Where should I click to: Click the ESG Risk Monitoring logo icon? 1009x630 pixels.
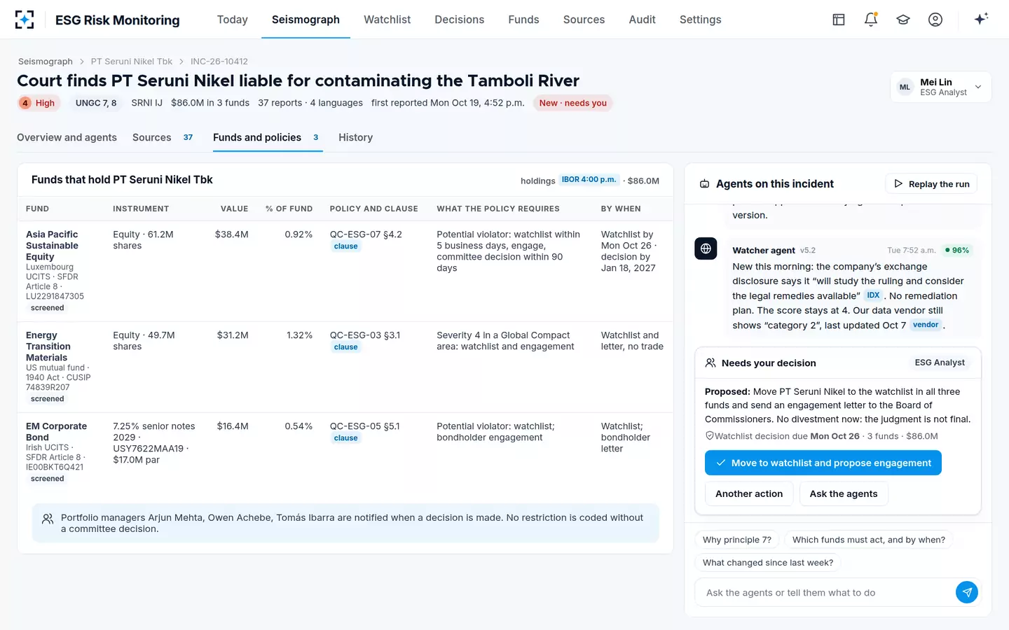[25, 20]
